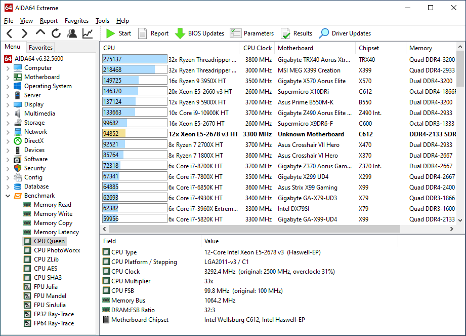
Task: Go forward with the right arrow icon
Action: click(25, 33)
